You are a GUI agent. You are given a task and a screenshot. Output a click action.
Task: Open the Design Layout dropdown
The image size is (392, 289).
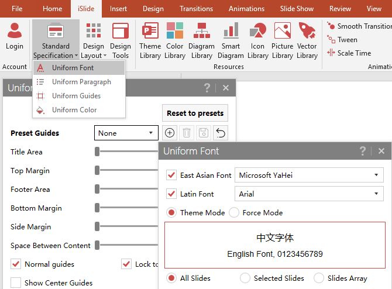point(94,40)
